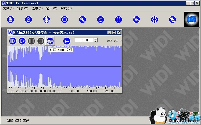This screenshot has height=125, width=201.
Task: Open the 窗口(W) menu
Action: (52, 8)
